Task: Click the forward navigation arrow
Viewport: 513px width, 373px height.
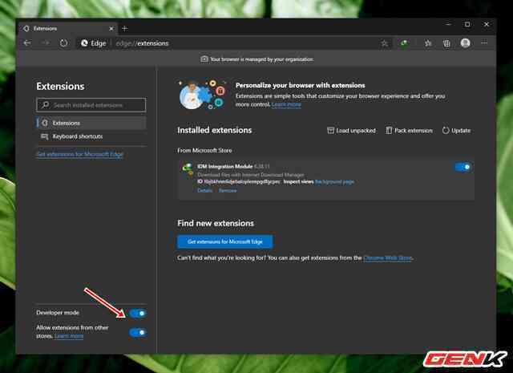Action: click(46, 43)
